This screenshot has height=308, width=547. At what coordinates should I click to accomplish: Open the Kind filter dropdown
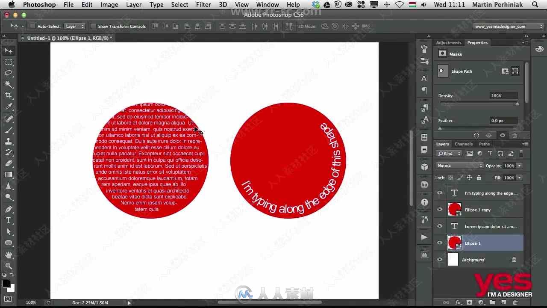[449, 154]
